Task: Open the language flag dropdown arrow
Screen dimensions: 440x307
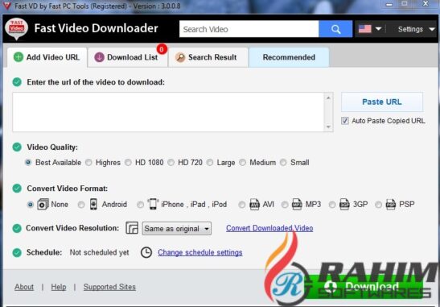Action: (378, 29)
